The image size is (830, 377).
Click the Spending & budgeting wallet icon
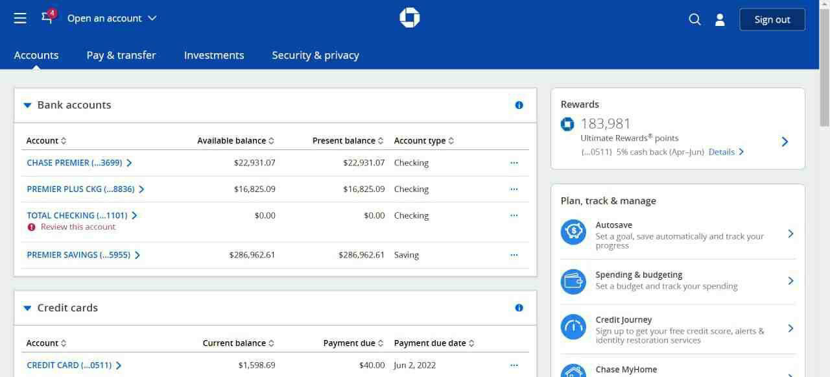pyautogui.click(x=573, y=282)
